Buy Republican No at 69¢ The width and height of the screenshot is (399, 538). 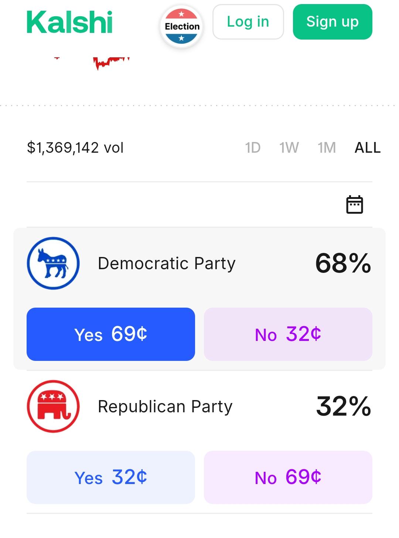288,477
